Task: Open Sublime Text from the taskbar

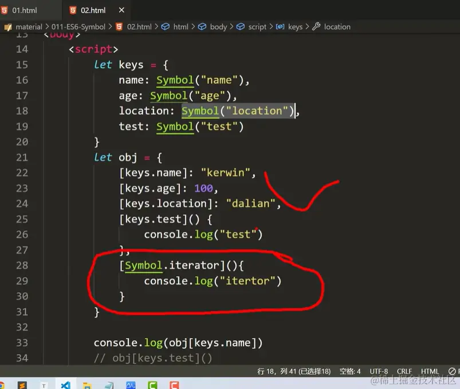Action: pyautogui.click(x=22, y=385)
